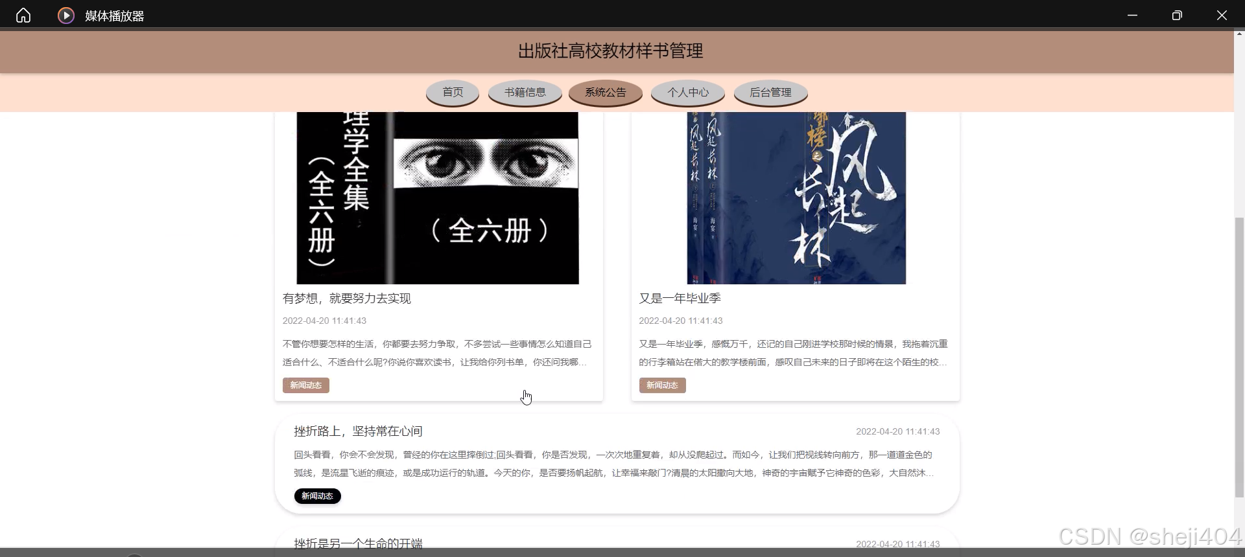1245x557 pixels.
Task: Close the media player window
Action: (1222, 15)
